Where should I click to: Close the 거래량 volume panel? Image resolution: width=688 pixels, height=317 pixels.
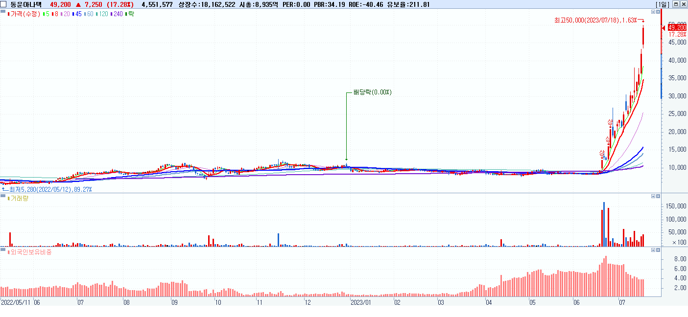point(658,196)
